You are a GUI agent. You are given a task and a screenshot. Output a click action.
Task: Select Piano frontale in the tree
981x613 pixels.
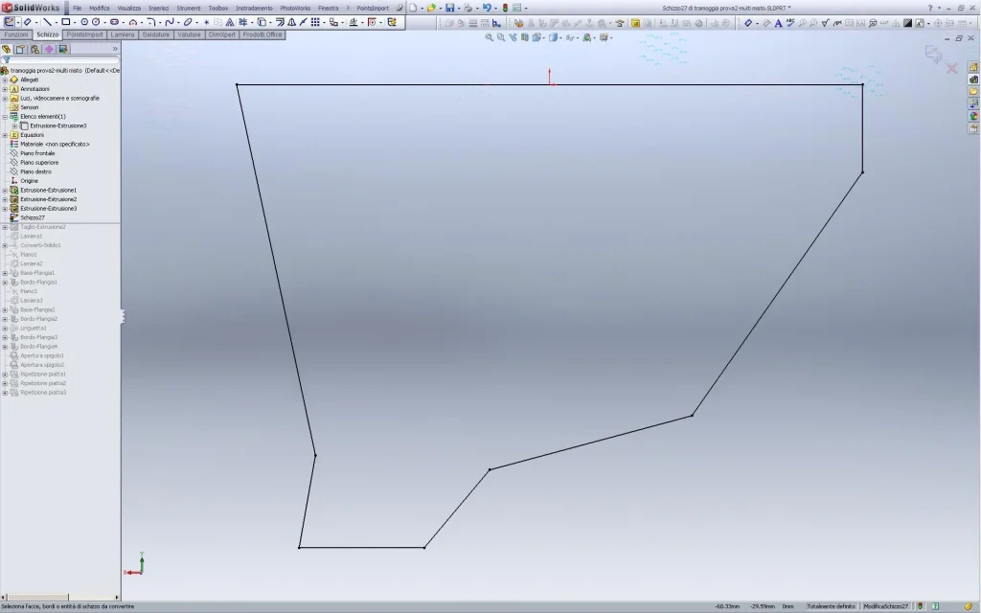[37, 153]
